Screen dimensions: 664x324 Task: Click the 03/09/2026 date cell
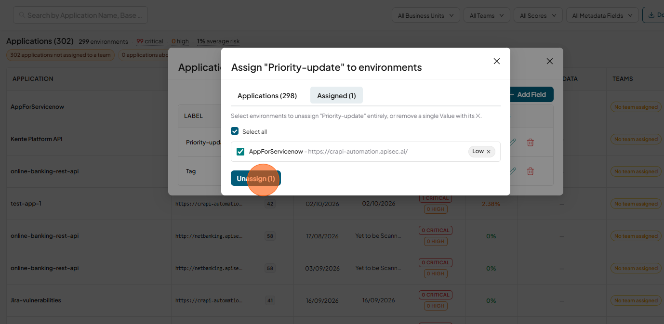[322, 269]
